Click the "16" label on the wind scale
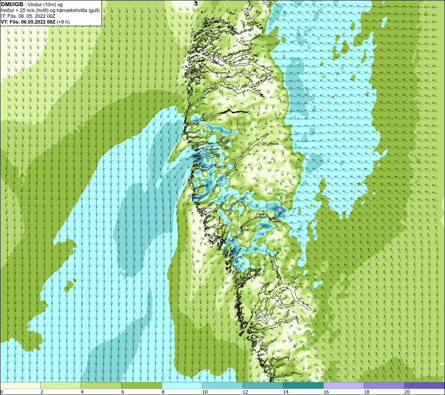This screenshot has width=445, height=395. click(x=326, y=392)
